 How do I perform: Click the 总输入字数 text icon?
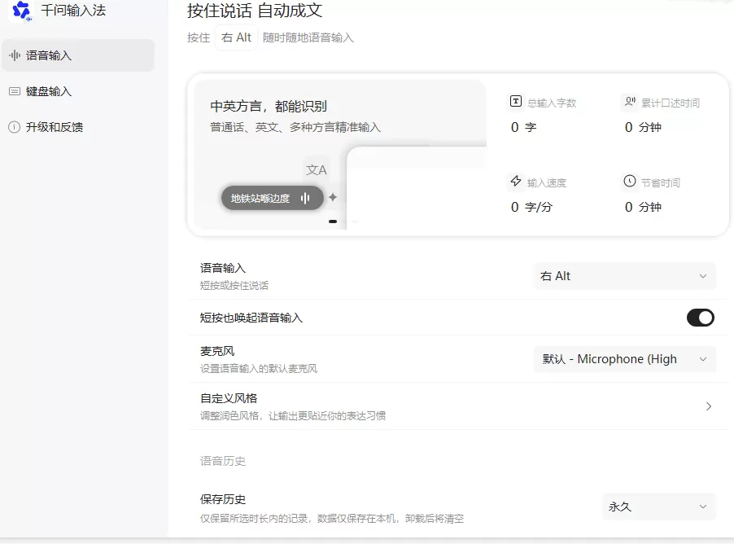click(x=515, y=101)
